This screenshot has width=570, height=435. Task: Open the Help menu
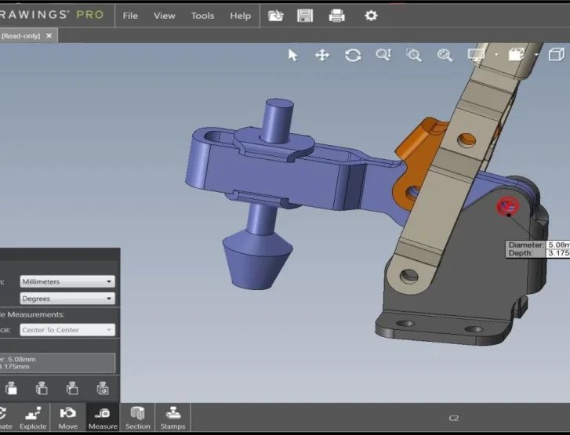pyautogui.click(x=240, y=16)
